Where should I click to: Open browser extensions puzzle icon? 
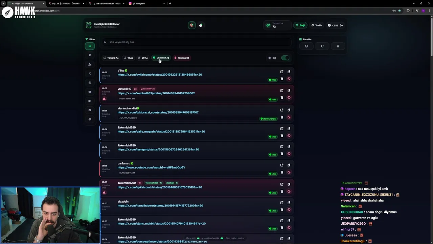[x=408, y=11]
